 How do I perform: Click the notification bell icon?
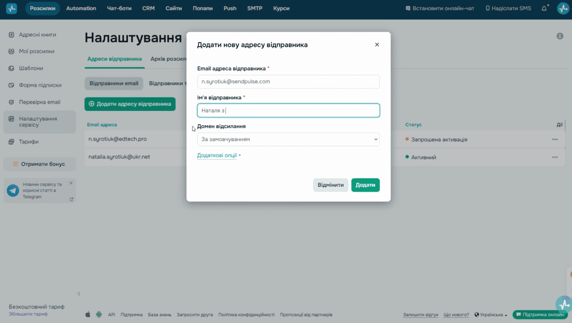point(544,8)
